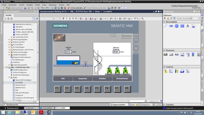Open the Einfügen menu

(30, 5)
